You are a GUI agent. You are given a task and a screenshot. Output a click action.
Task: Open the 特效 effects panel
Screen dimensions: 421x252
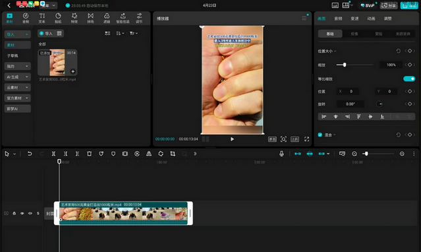(74, 18)
